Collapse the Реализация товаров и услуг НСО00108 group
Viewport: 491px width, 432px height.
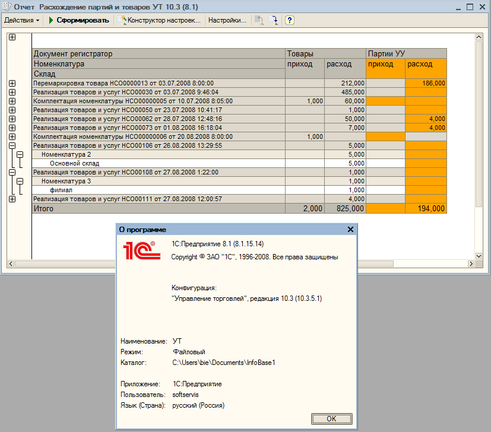(12, 172)
